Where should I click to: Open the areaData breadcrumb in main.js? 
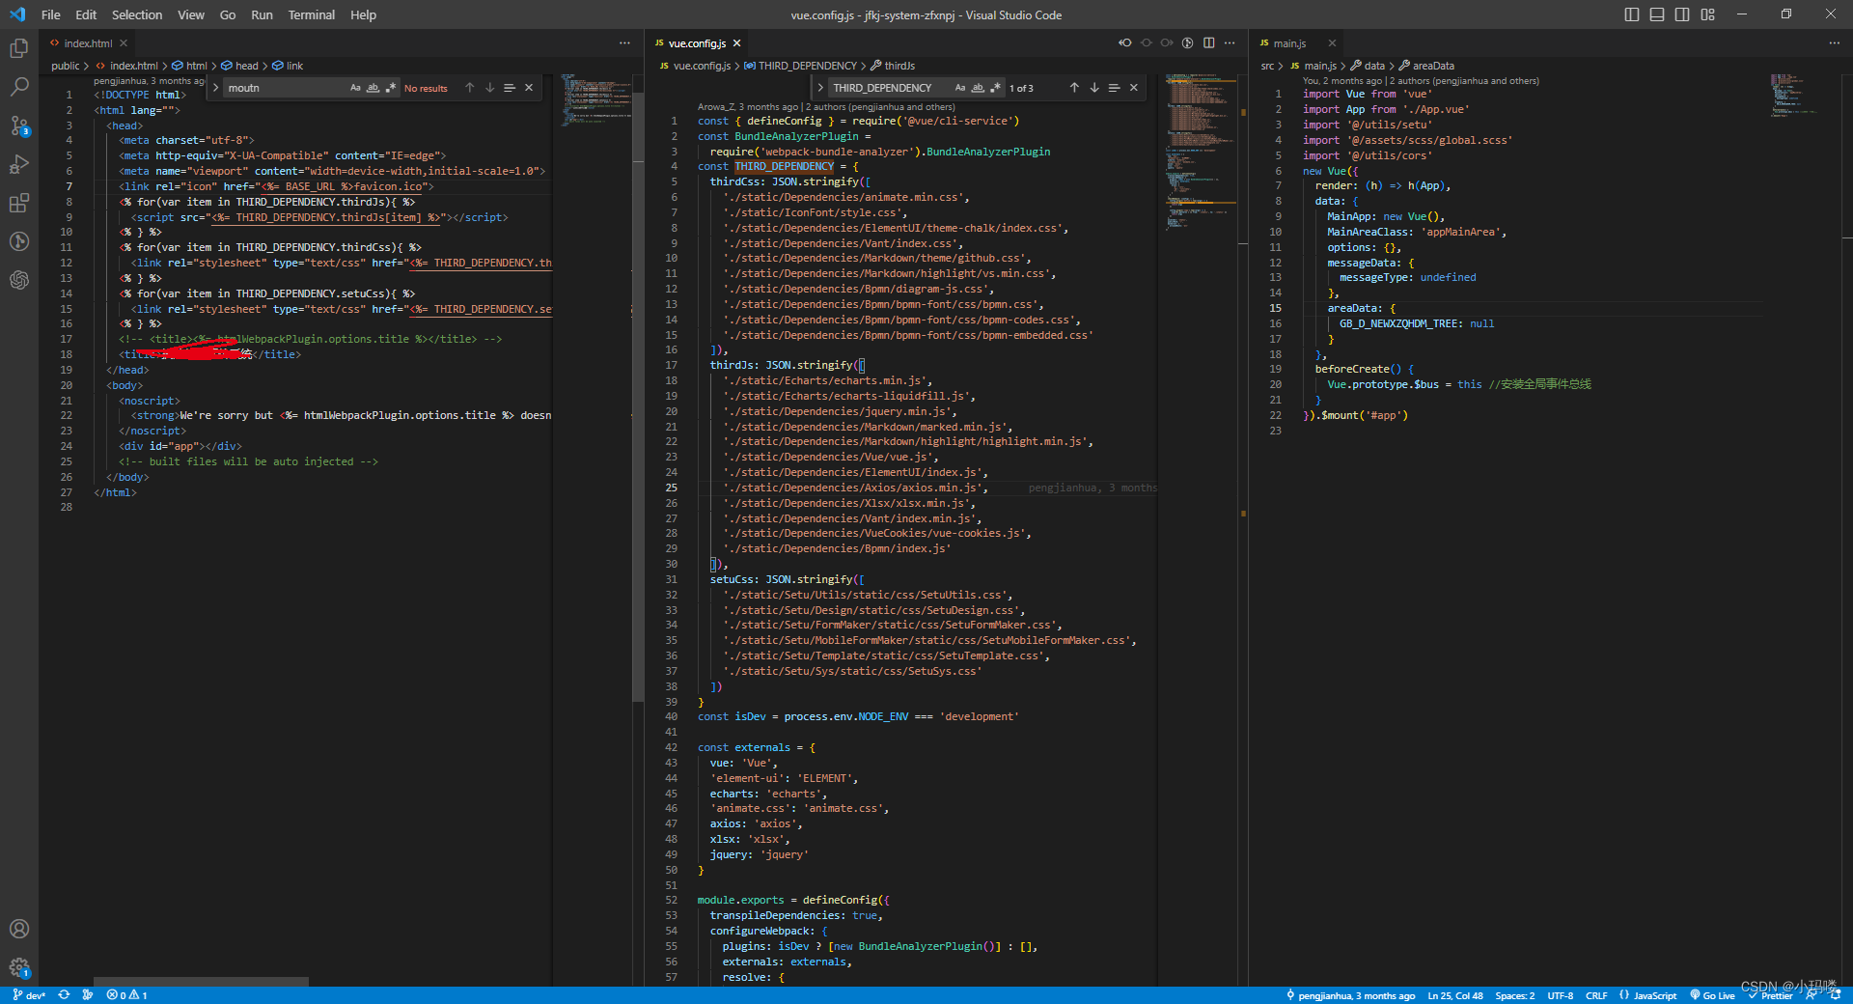(x=1434, y=65)
